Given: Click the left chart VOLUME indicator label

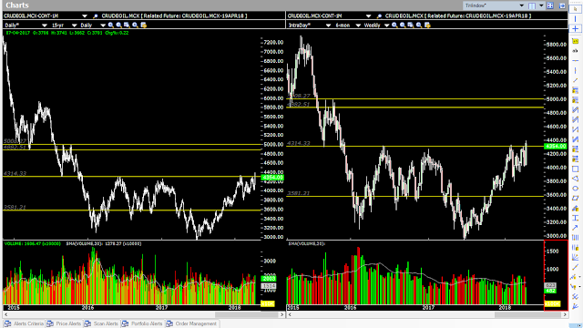Looking at the screenshot, I should point(33,243).
